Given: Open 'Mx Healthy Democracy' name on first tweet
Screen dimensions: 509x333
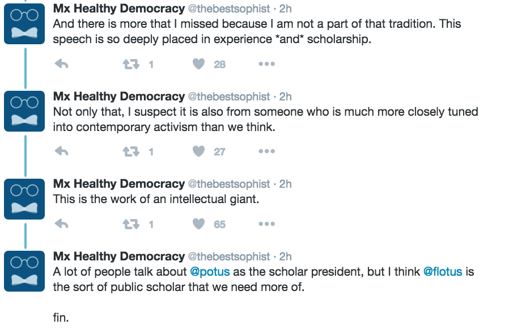Looking at the screenshot, I should [x=118, y=9].
